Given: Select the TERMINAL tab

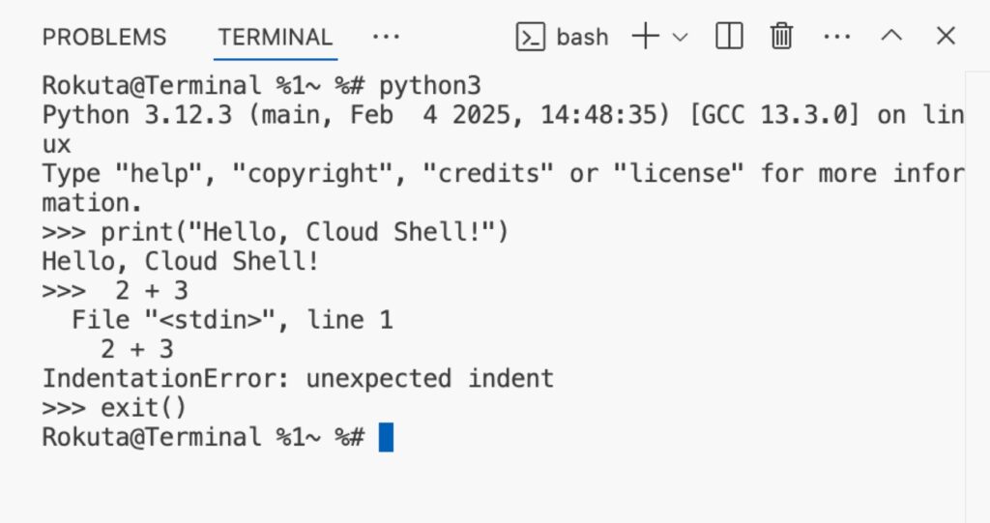Looking at the screenshot, I should point(276,37).
